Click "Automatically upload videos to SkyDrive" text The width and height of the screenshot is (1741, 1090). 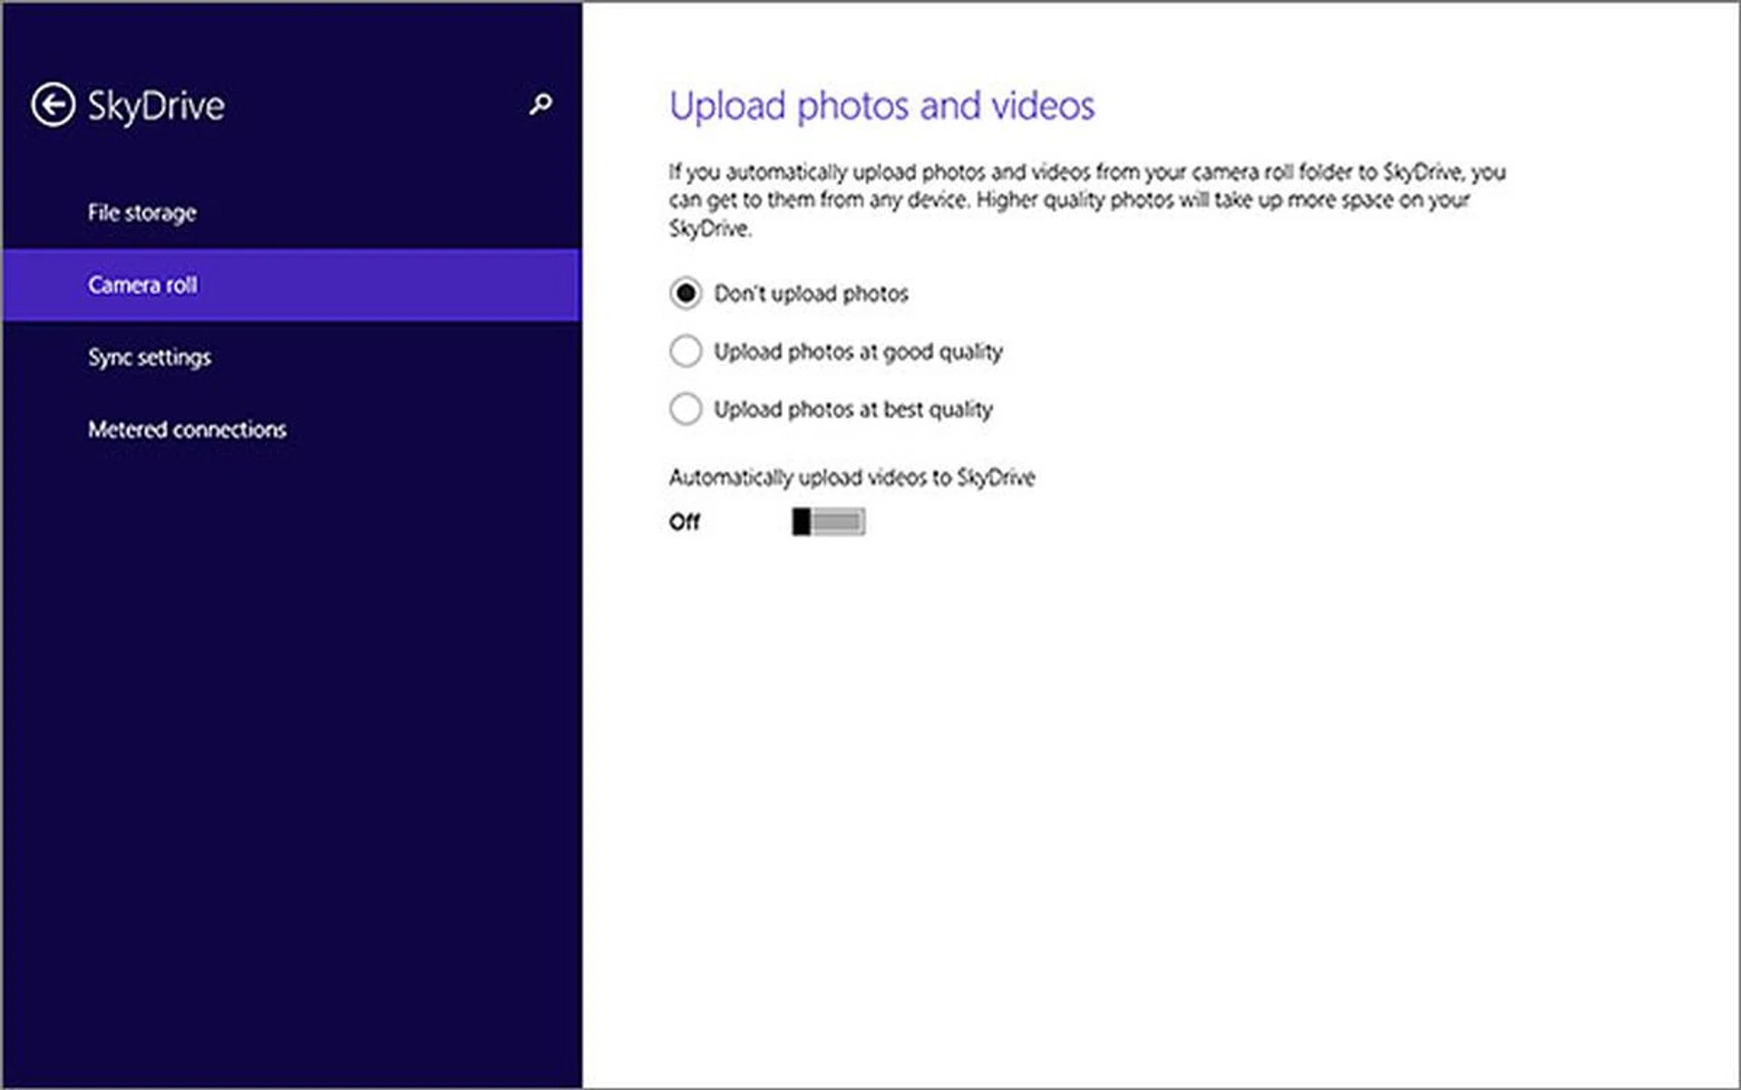(851, 477)
